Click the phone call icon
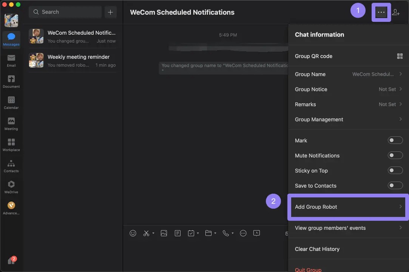This screenshot has width=409, height=272. [226, 233]
